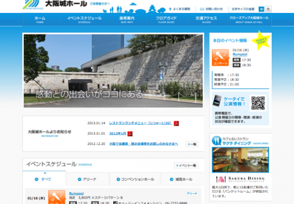Screen dimensions: 294x204
Task: Click the mobile phone icon in ケータイで公演情報
Action: coord(217,101)
